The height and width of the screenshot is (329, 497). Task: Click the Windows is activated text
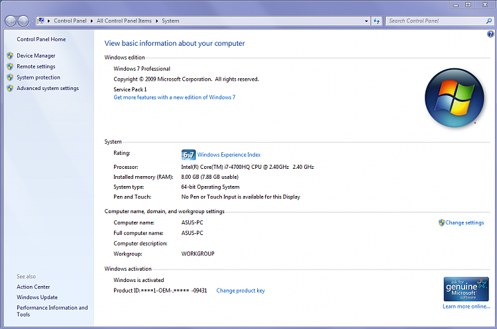138,280
